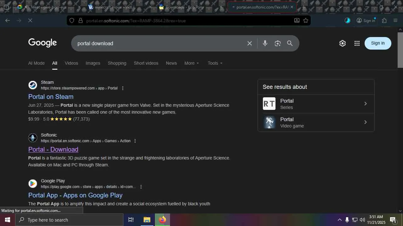Switch to the Downloads - Bob Pony browser tab
This screenshot has width=403, height=226.
click(191, 7)
